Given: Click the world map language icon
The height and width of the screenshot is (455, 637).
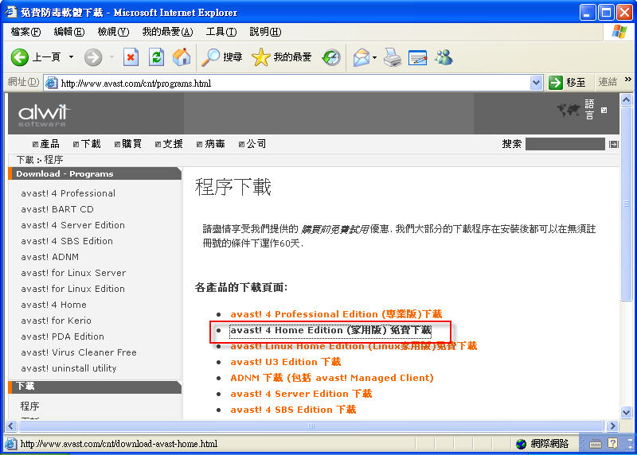Looking at the screenshot, I should [569, 110].
